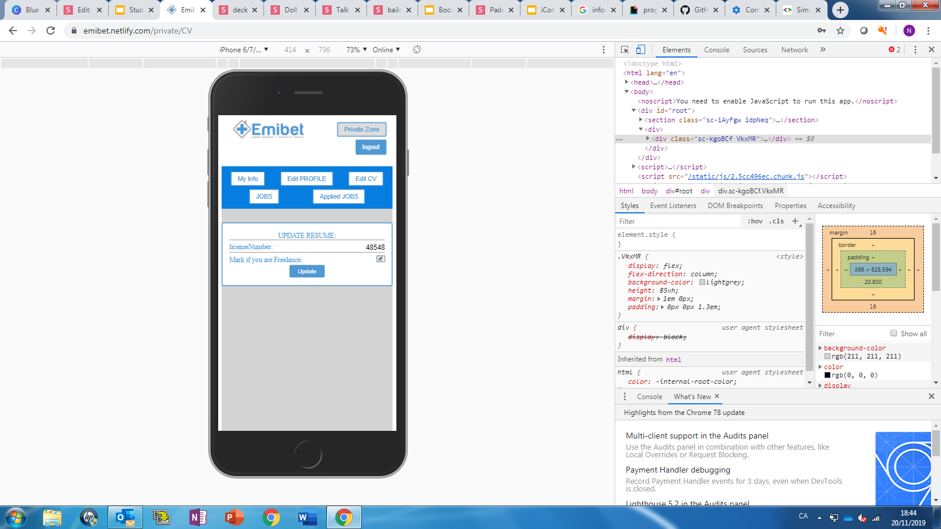Expand background-color in computed styles

pos(820,348)
